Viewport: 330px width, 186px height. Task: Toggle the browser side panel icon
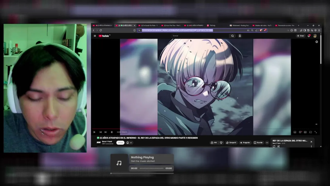tap(304, 30)
